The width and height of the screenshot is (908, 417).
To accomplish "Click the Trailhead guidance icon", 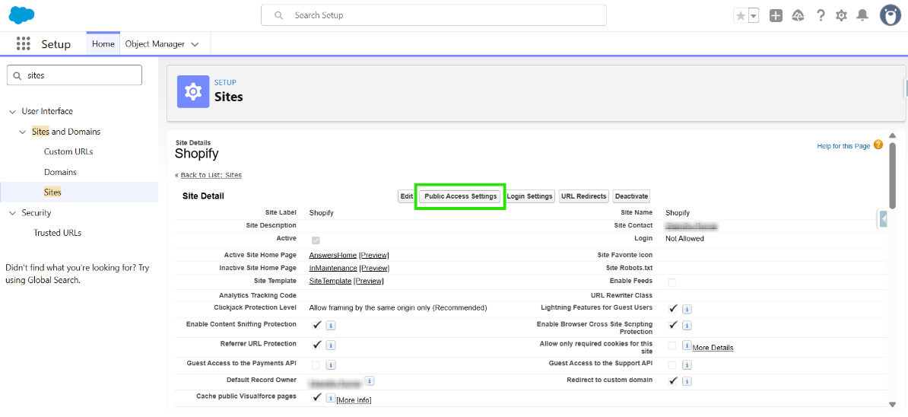I will (798, 16).
